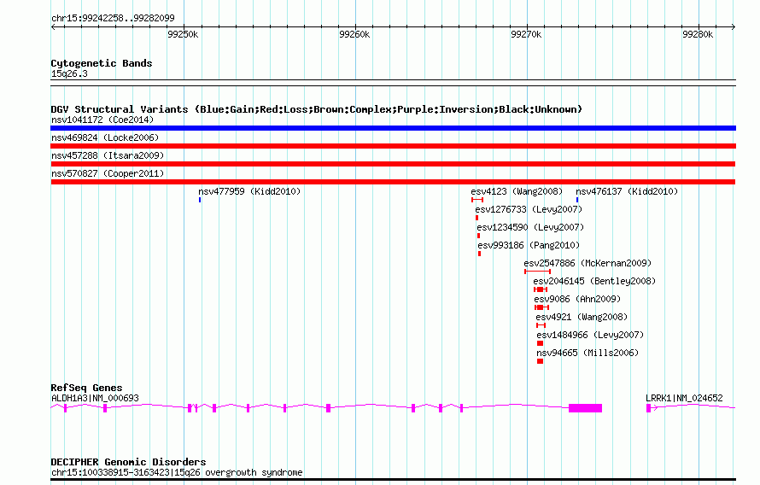Open the LRRK1|NM_024652 gene label
The width and height of the screenshot is (760, 485).
pyautogui.click(x=684, y=398)
